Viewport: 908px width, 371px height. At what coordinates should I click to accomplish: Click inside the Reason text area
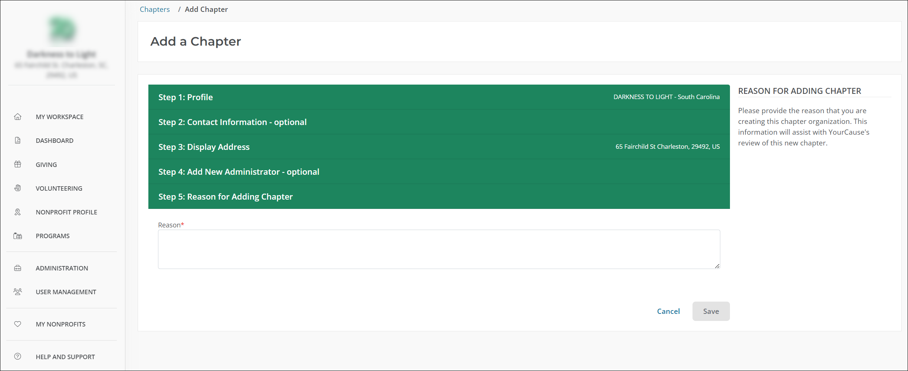click(x=438, y=249)
